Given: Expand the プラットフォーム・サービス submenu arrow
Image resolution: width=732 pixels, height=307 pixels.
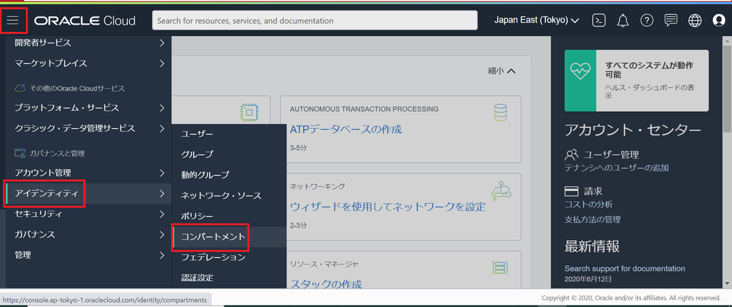Looking at the screenshot, I should [x=161, y=108].
